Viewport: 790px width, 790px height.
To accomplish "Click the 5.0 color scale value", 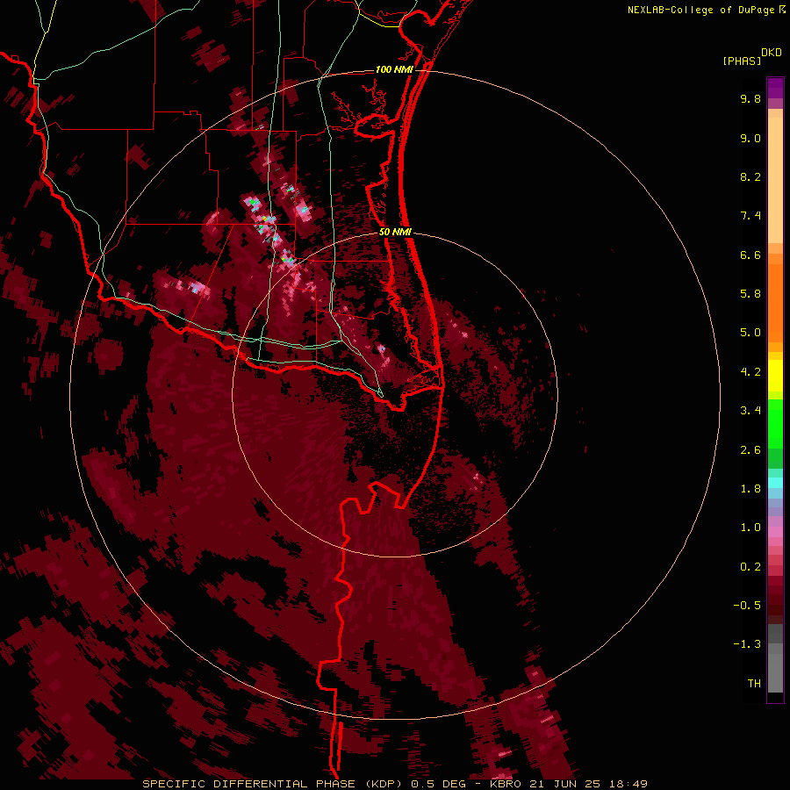I will click(750, 333).
